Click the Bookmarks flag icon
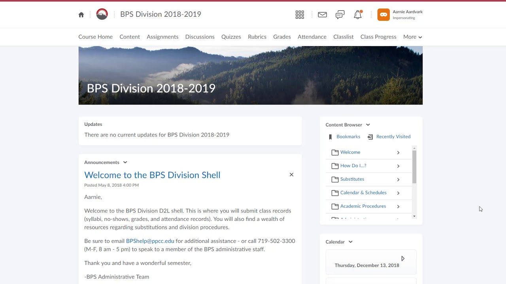 click(x=330, y=137)
